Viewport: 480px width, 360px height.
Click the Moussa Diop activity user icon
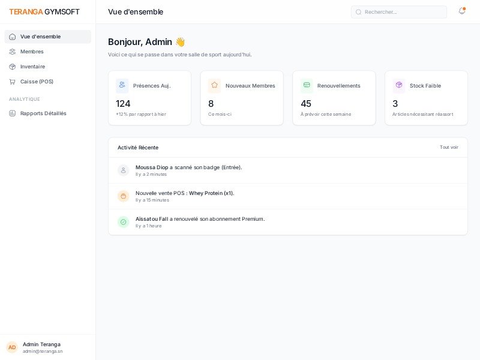click(x=124, y=170)
